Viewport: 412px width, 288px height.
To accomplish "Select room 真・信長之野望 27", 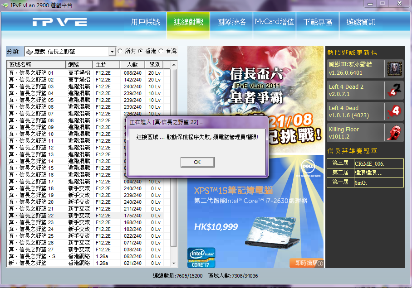I will click(85, 250).
